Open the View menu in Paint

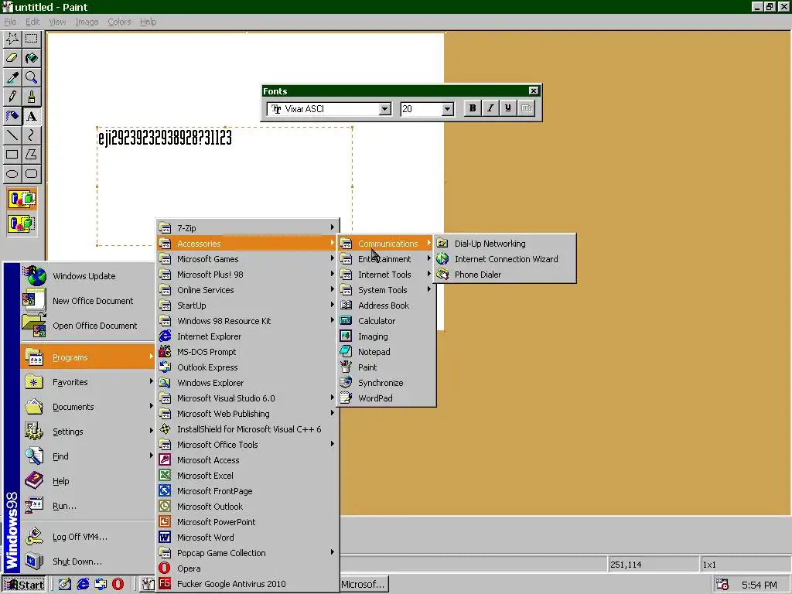point(57,22)
